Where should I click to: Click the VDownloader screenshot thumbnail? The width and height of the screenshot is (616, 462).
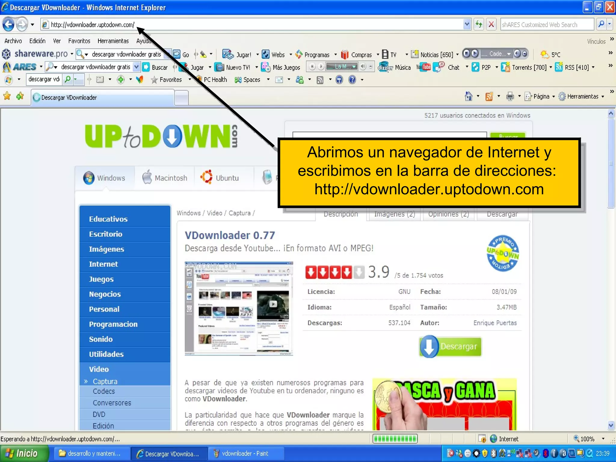(x=239, y=309)
